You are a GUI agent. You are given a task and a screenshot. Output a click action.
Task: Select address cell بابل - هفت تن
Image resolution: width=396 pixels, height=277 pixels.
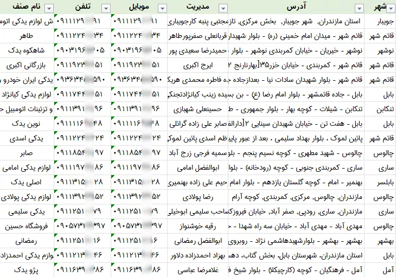click(296, 124)
